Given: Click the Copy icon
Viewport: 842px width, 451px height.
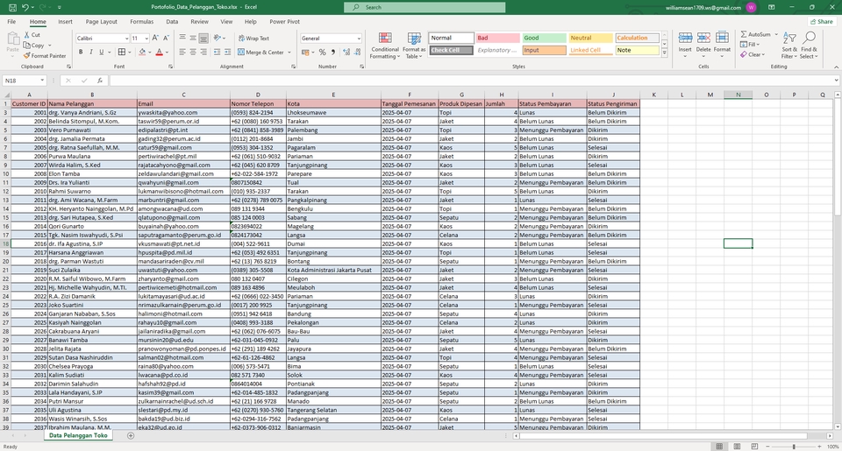Looking at the screenshot, I should 27,45.
